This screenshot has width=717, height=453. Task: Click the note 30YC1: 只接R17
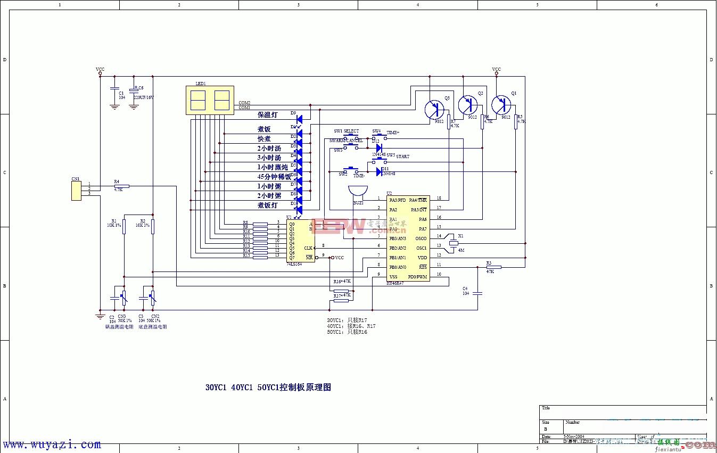(x=347, y=320)
